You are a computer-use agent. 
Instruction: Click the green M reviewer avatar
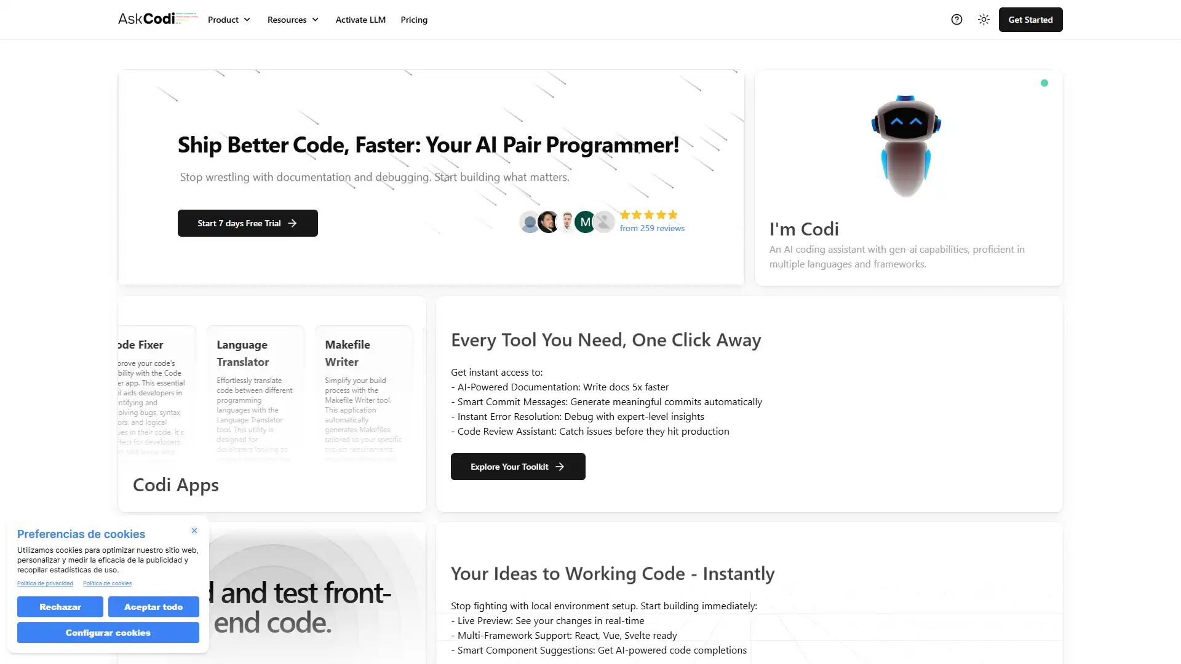[x=585, y=222]
